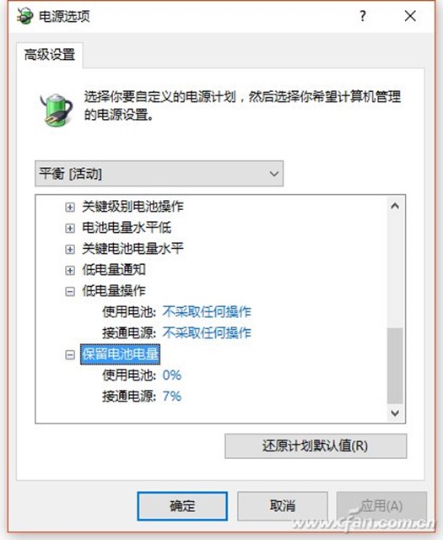The height and width of the screenshot is (540, 443).
Task: Select the 高级设置 tab
Action: coord(50,55)
